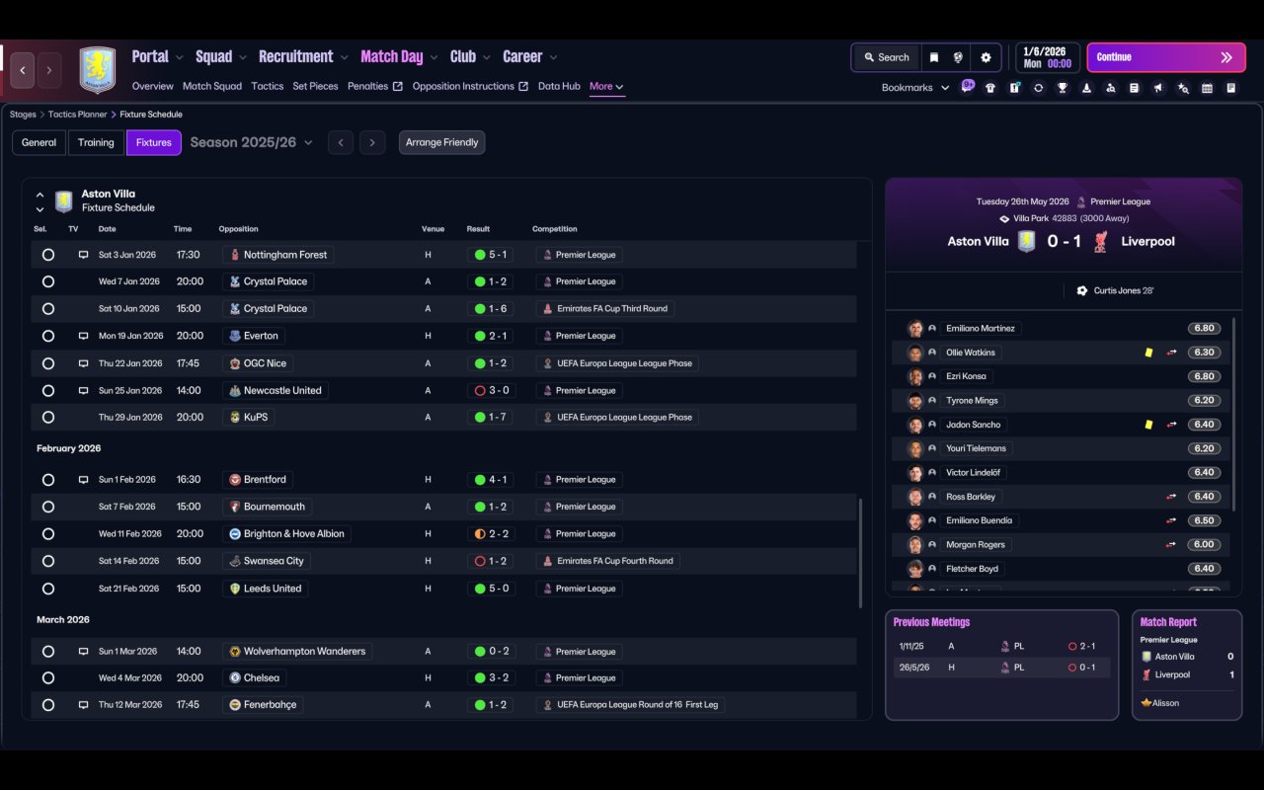The height and width of the screenshot is (790, 1264).
Task: Select the Leeds United fixture radio button
Action: point(47,589)
